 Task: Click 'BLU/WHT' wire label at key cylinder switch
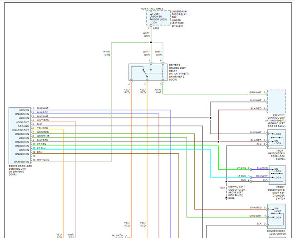click(262, 176)
